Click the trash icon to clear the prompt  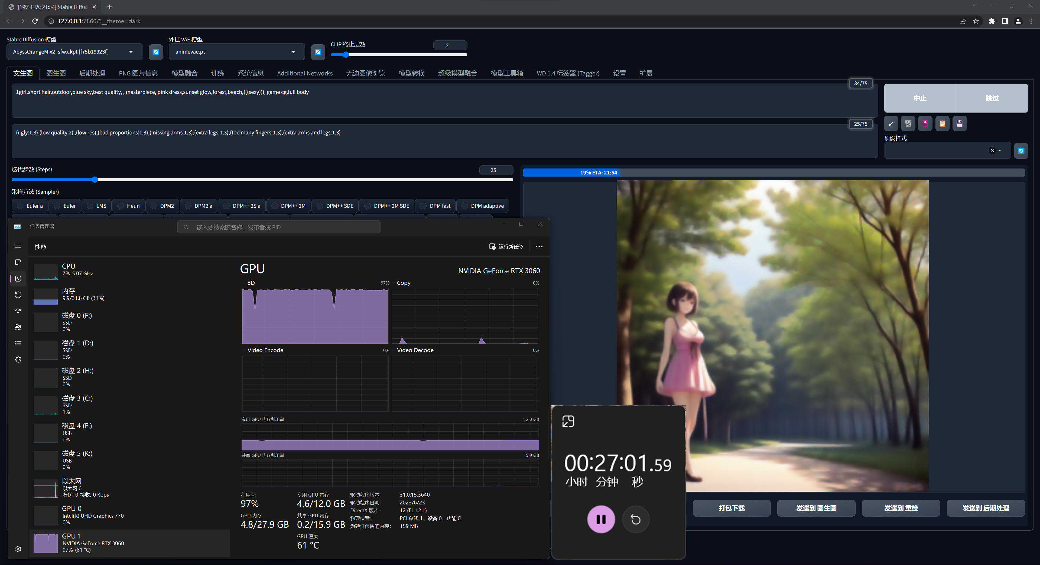tap(908, 124)
